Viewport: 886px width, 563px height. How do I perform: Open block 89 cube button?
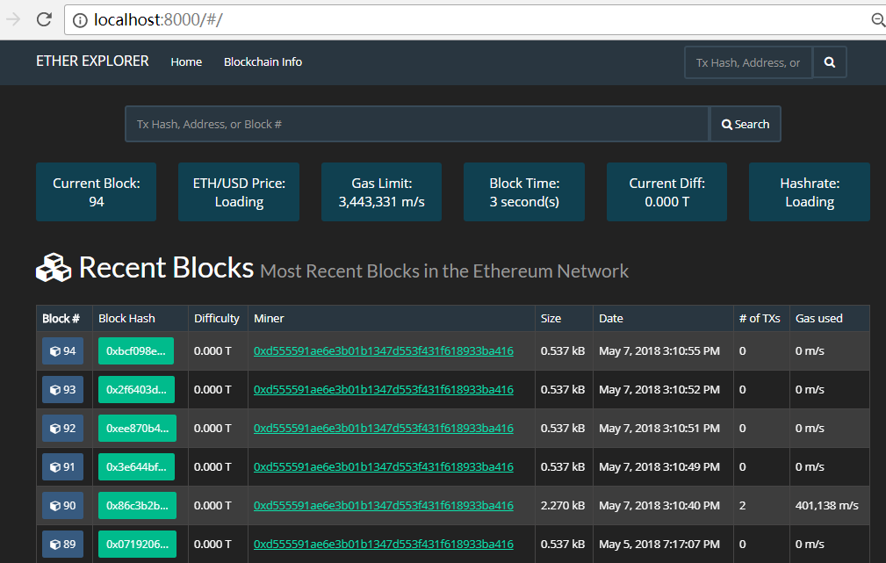(62, 545)
